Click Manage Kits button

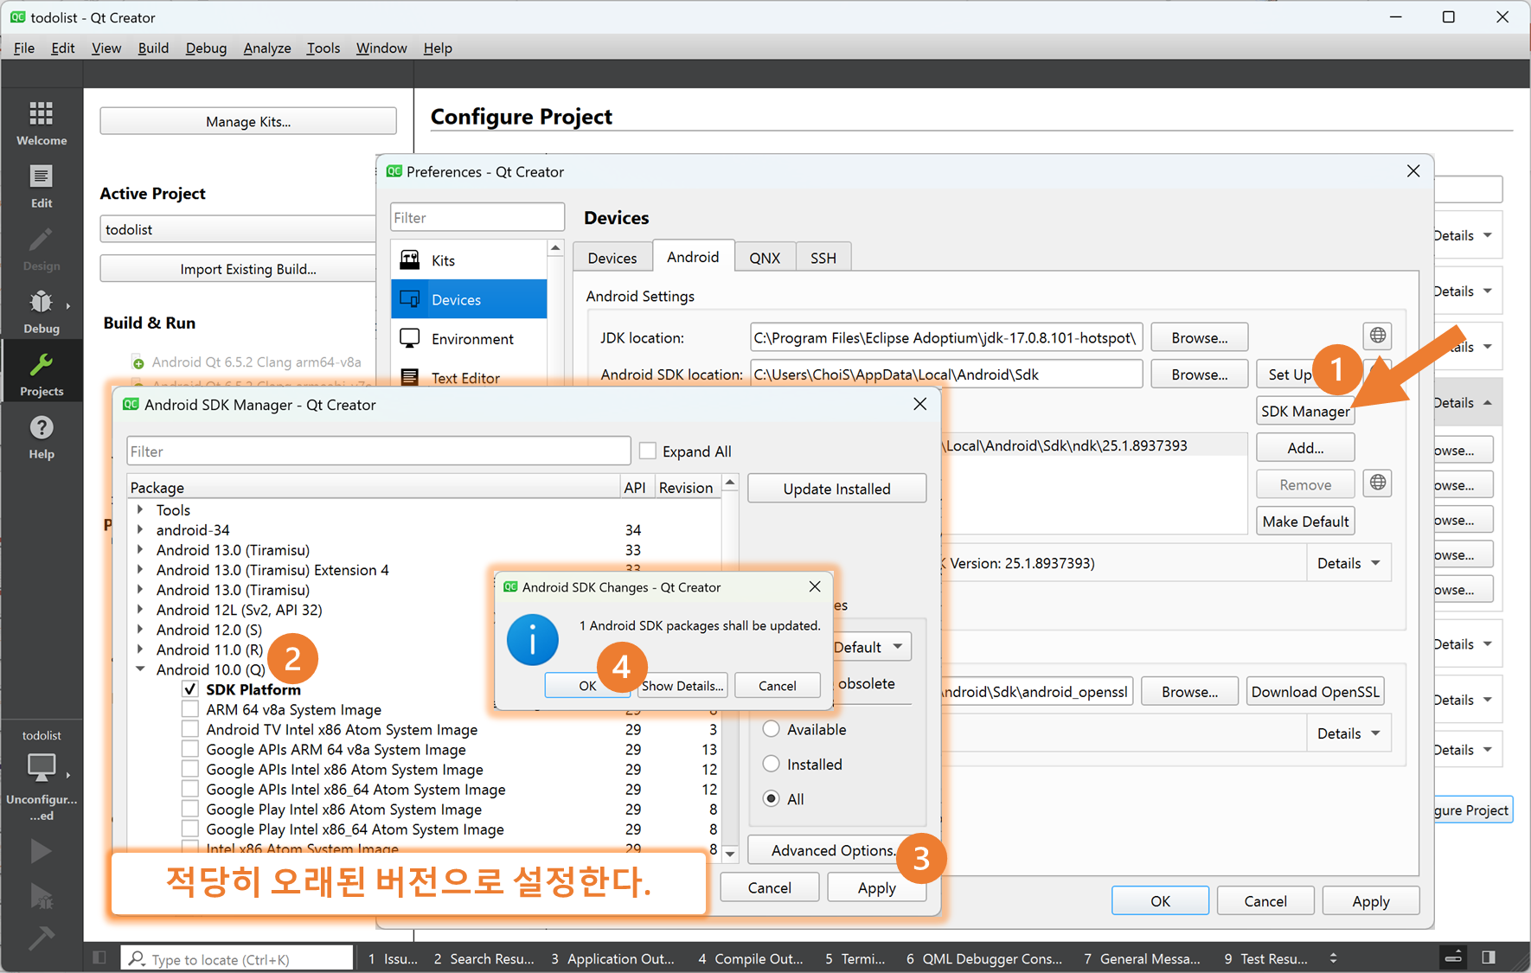(248, 121)
